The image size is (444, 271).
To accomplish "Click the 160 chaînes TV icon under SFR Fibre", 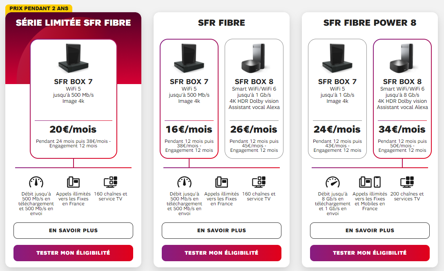I will (259, 182).
